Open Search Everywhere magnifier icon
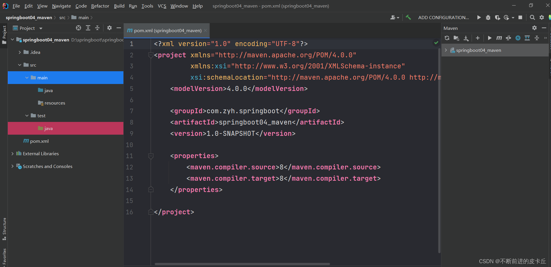The width and height of the screenshot is (551, 267). [532, 17]
